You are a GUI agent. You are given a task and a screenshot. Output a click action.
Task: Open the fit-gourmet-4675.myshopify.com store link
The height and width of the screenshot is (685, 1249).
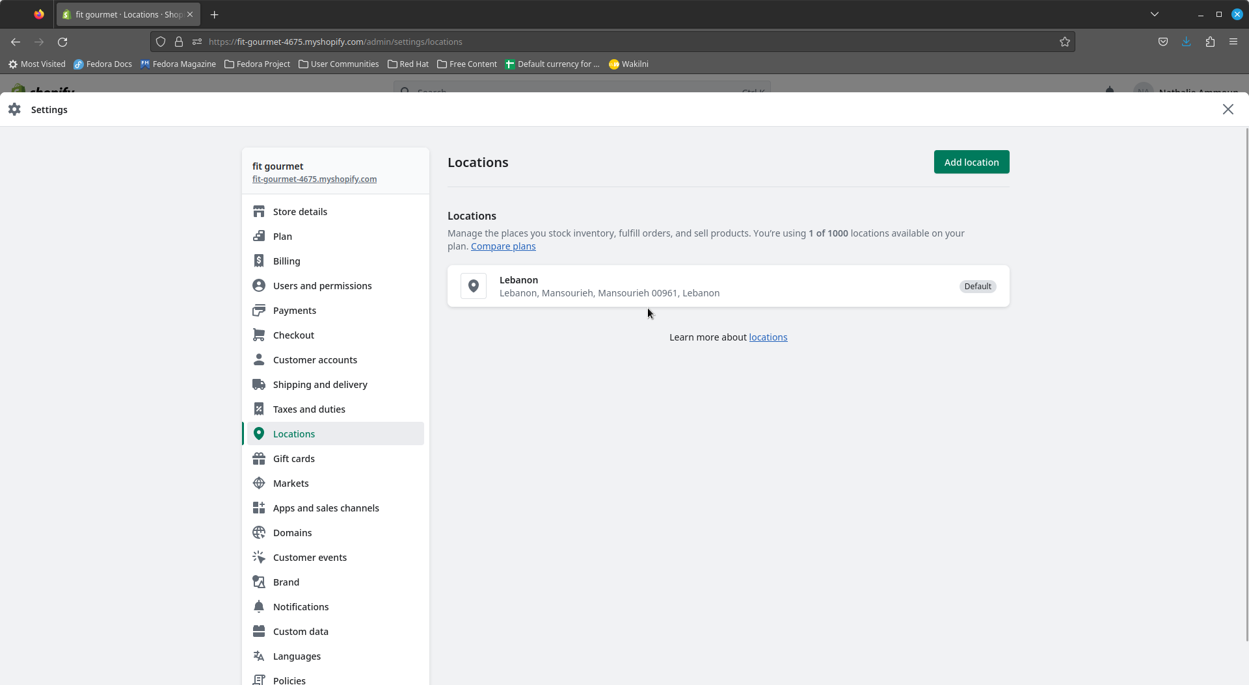pos(314,179)
